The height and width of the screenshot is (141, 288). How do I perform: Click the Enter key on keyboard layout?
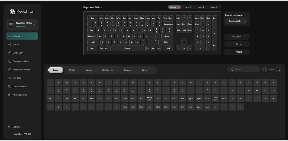167,36
